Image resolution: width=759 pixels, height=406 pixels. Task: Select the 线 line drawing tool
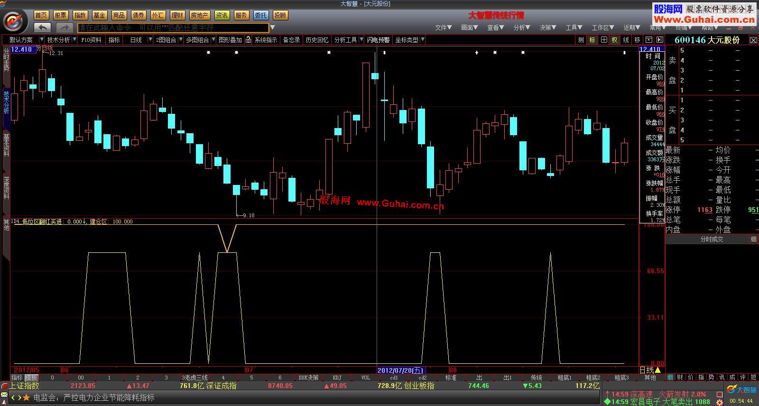point(626,40)
